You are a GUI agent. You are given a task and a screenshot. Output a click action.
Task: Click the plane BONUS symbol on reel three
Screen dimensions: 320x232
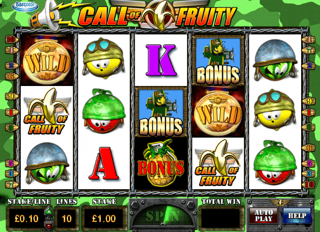pyautogui.click(x=161, y=112)
